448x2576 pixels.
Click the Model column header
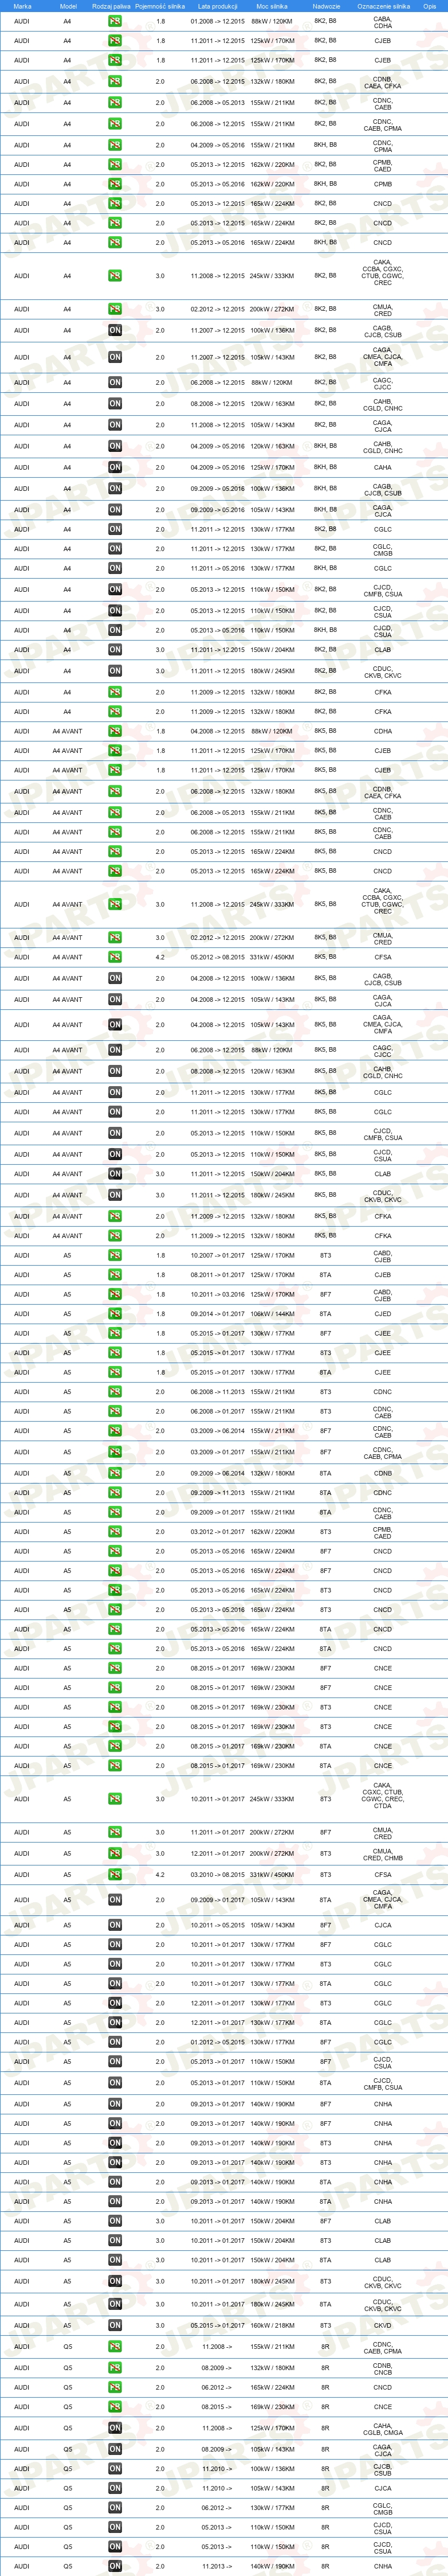pyautogui.click(x=68, y=6)
